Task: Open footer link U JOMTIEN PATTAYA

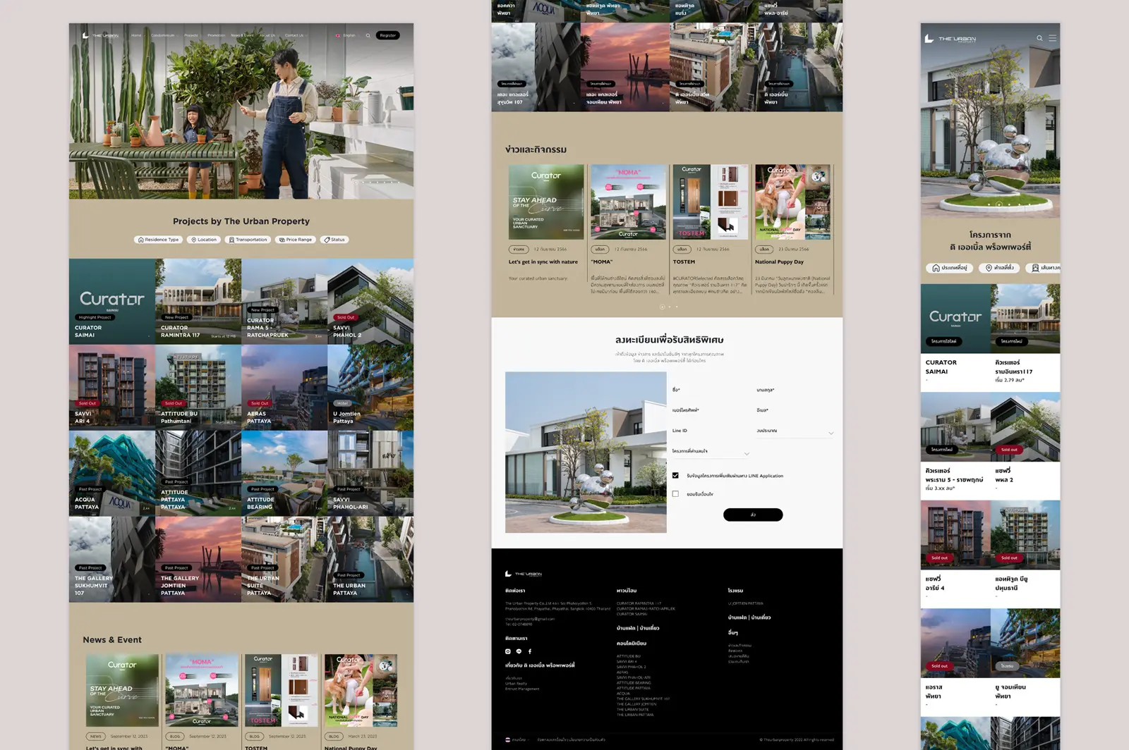Action: click(x=746, y=603)
